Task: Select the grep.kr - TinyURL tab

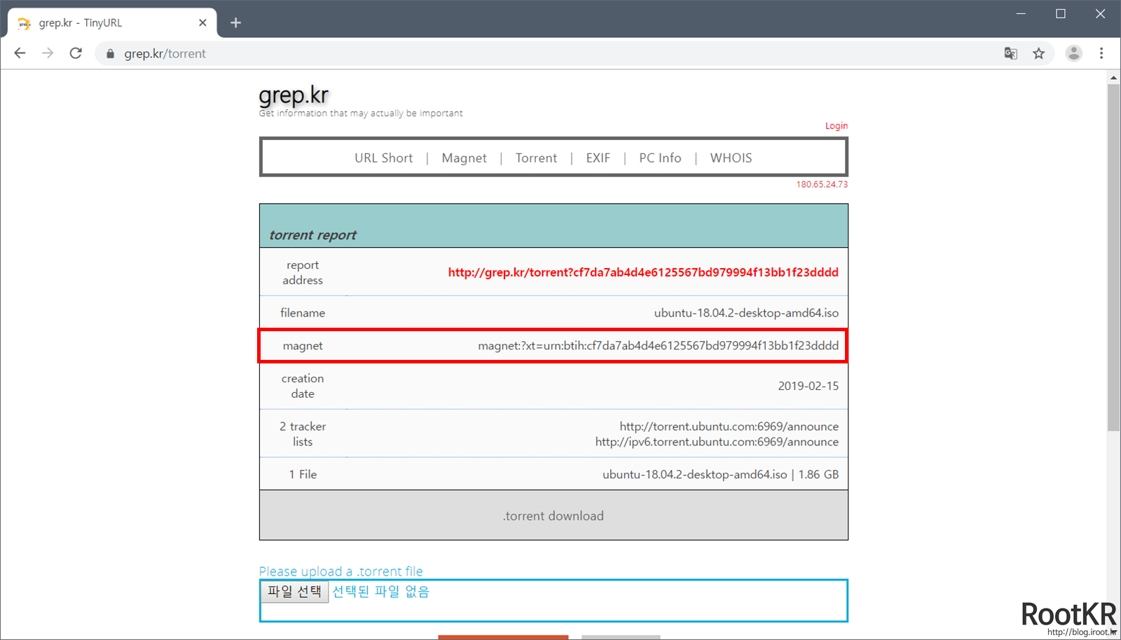Action: pos(112,22)
